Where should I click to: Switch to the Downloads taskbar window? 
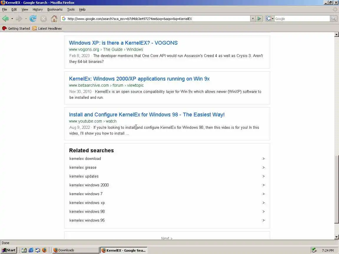(76, 250)
